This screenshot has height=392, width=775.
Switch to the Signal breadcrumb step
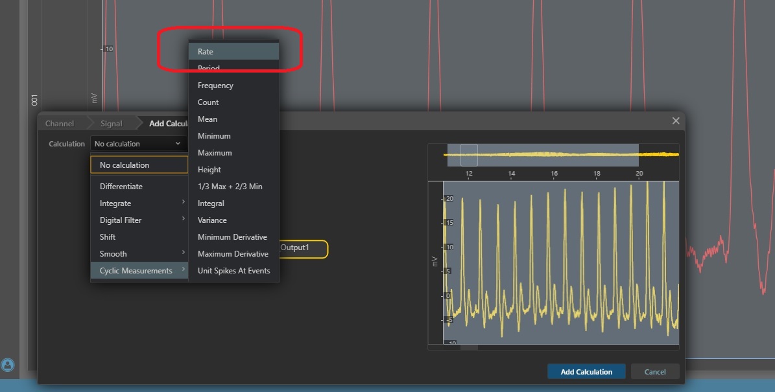111,124
